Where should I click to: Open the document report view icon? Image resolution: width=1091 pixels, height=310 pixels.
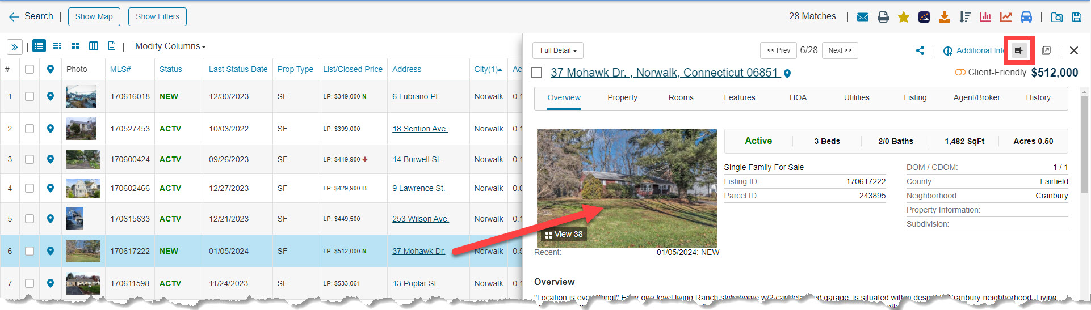(x=112, y=46)
